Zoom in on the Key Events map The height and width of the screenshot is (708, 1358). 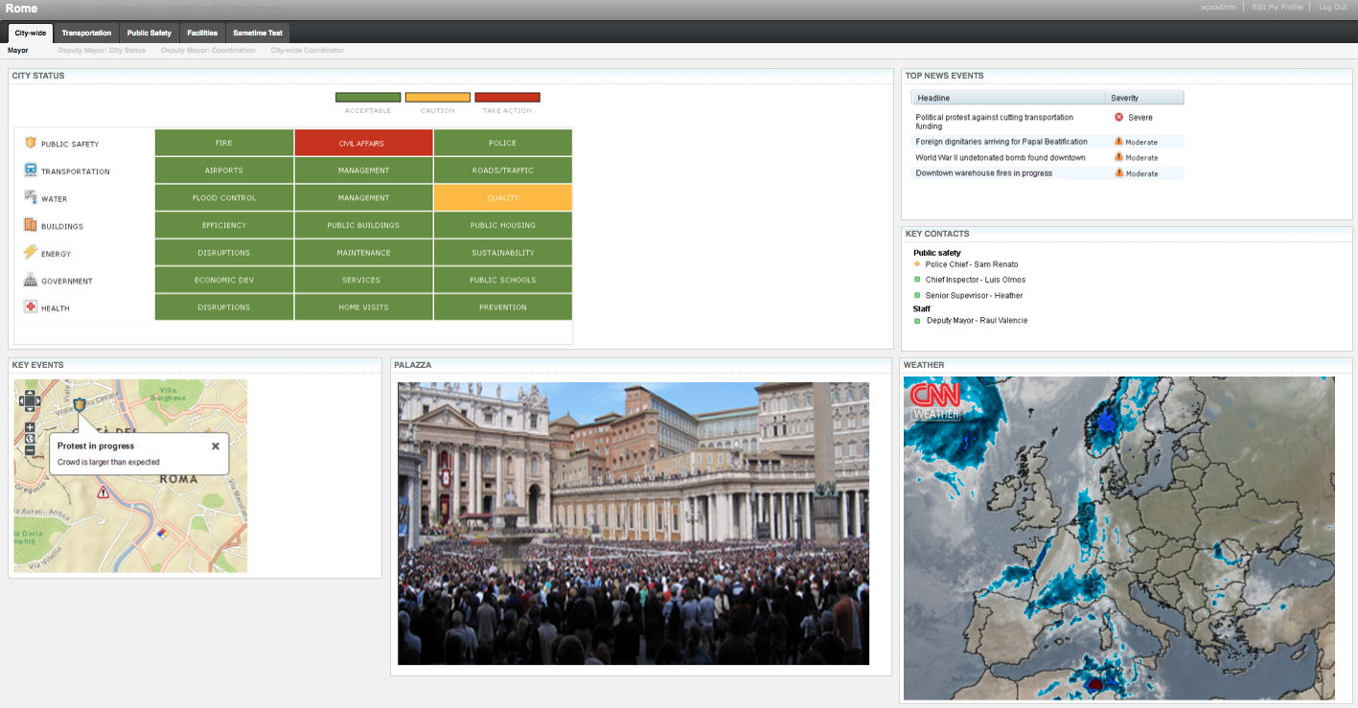[x=30, y=427]
